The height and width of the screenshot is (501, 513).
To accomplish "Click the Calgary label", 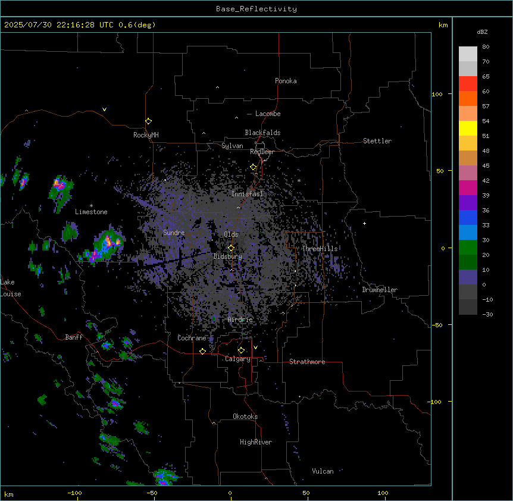I will (x=237, y=359).
